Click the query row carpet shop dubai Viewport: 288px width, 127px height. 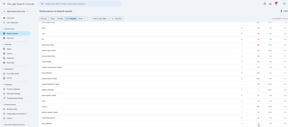[x=164, y=45]
